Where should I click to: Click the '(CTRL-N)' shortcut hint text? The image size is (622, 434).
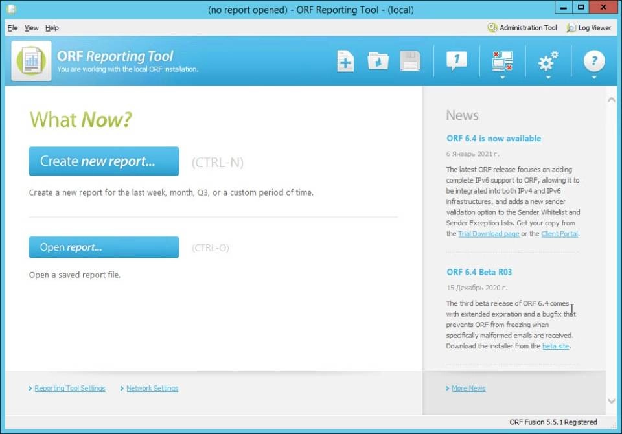tap(218, 162)
